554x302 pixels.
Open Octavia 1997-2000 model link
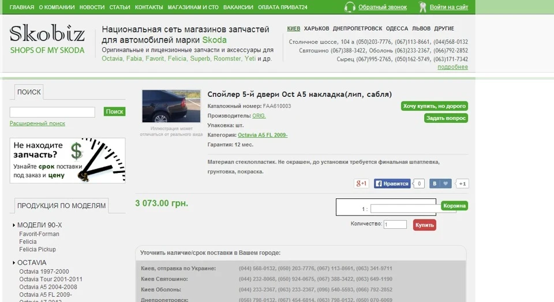coord(44,271)
